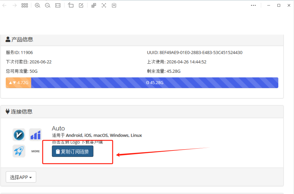Image resolution: width=294 pixels, height=194 pixels.
Task: Open the thumbnail grid view
Action: click(25, 6)
